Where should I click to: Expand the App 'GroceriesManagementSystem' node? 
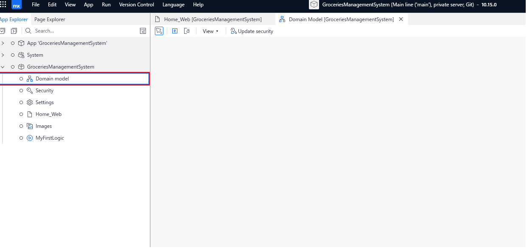coord(3,43)
